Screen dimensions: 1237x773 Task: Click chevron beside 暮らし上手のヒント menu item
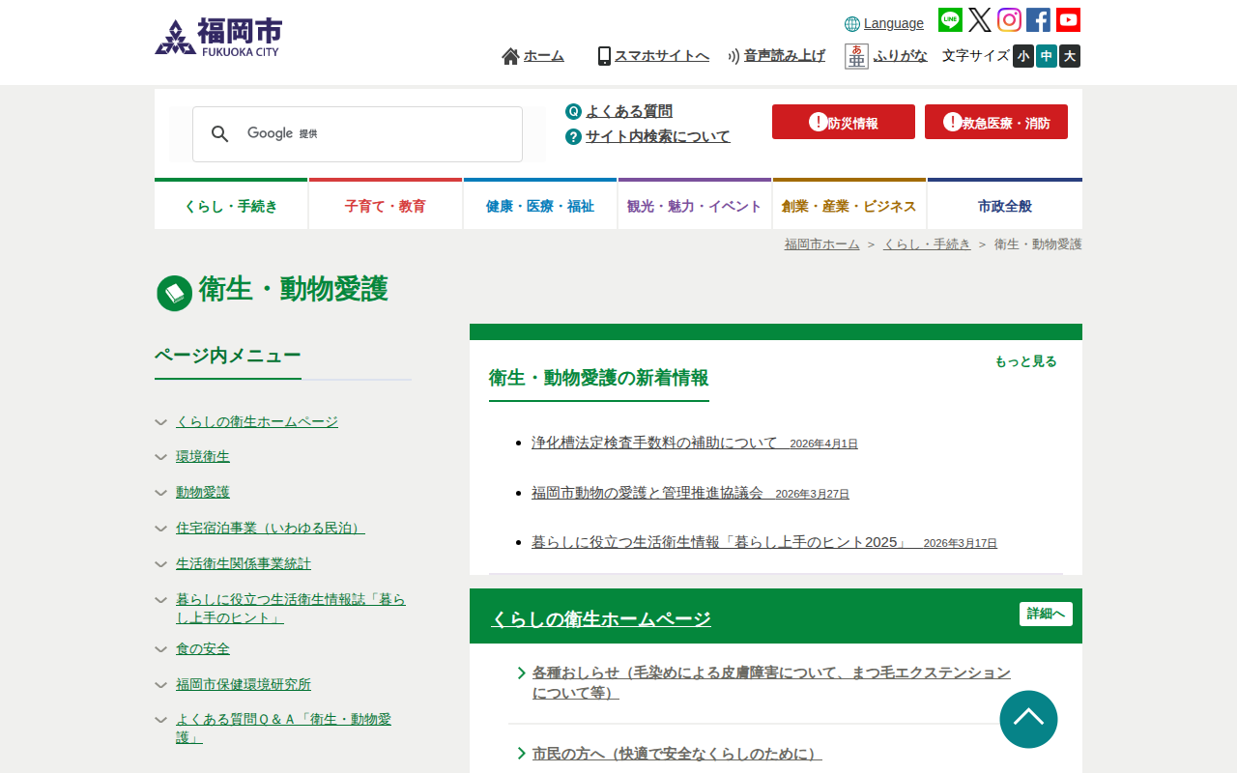pyautogui.click(x=161, y=600)
